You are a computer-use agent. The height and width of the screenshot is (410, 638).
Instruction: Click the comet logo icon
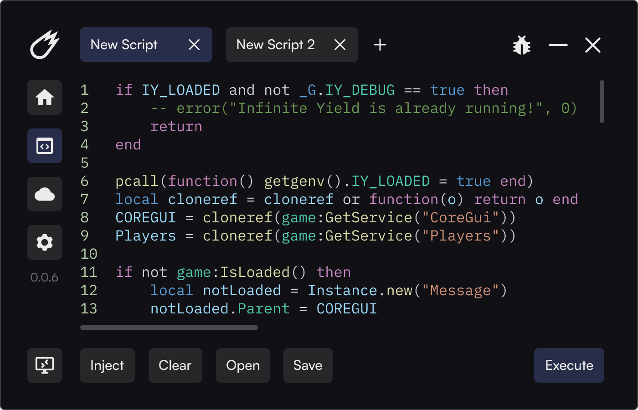click(45, 45)
